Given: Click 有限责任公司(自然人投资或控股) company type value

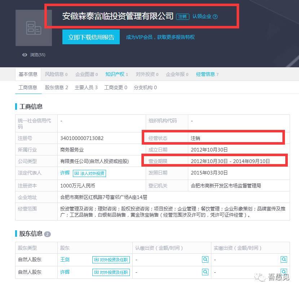Looking at the screenshot, I should tap(94, 161).
